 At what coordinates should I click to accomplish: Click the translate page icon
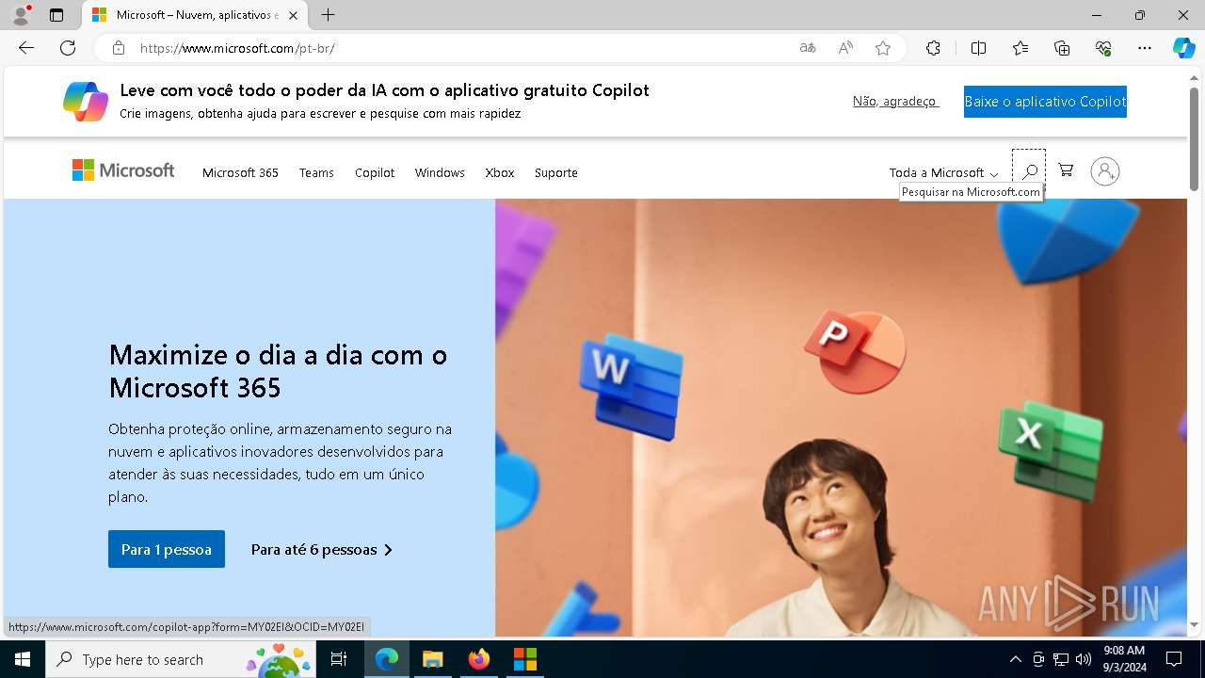point(808,48)
